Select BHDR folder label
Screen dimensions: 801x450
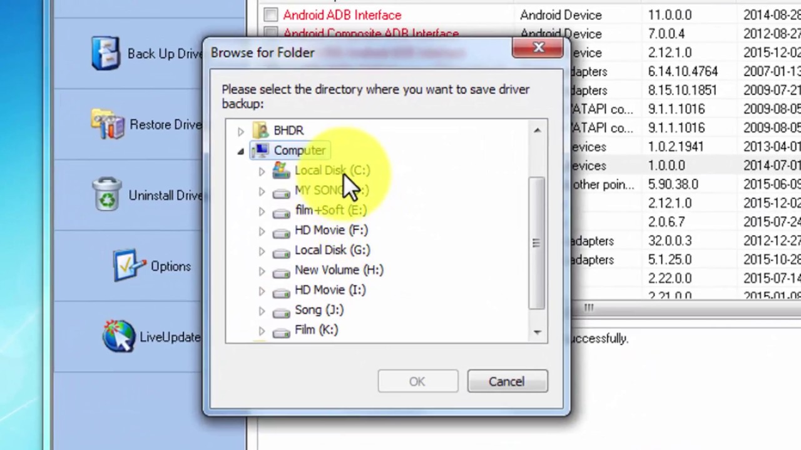tap(288, 130)
